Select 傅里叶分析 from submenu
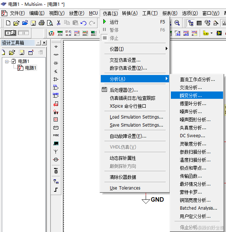 [x=197, y=104]
